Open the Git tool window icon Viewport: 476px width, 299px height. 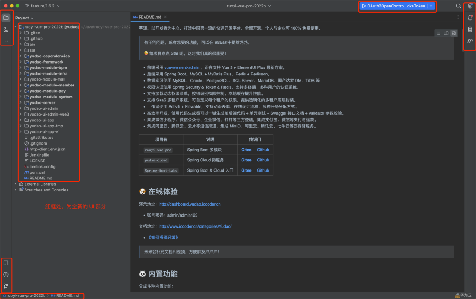pos(6,286)
